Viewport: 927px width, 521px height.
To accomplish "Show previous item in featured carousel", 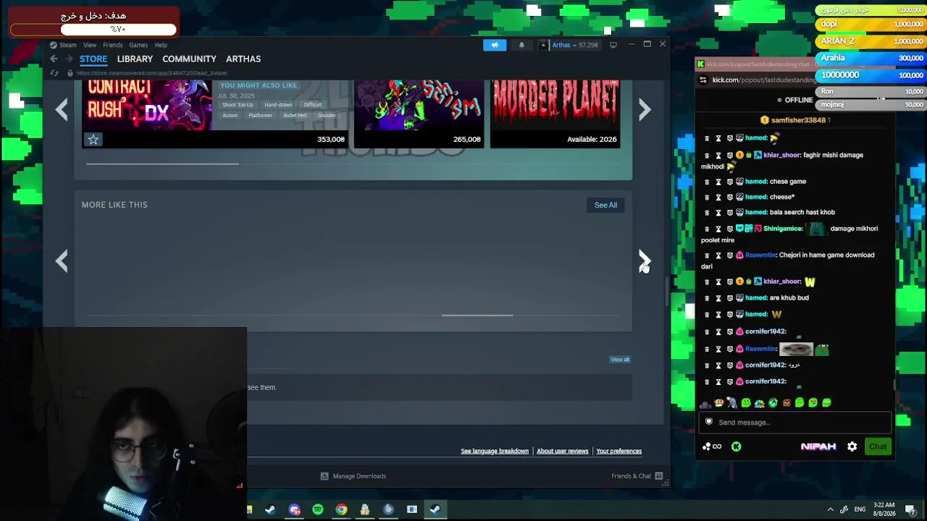I will click(x=62, y=109).
